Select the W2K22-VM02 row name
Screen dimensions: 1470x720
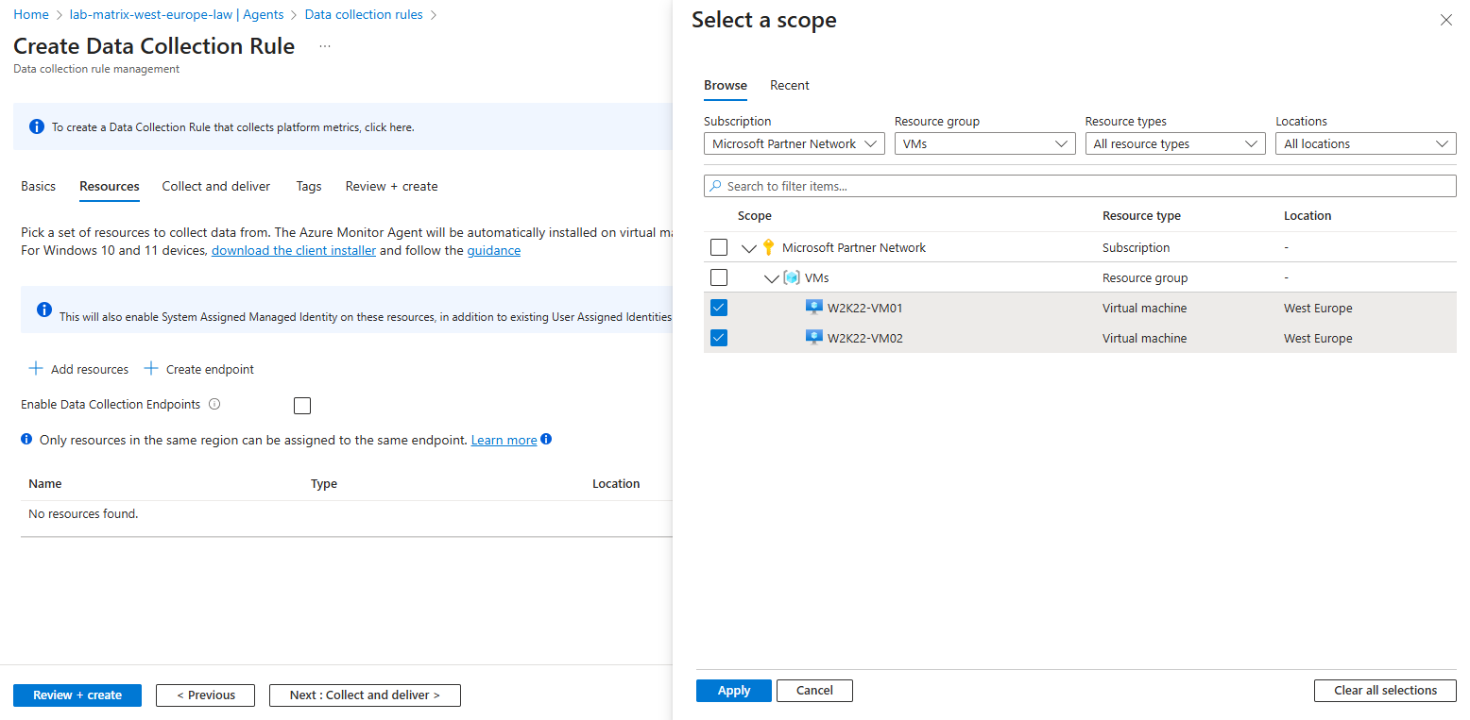pos(865,338)
